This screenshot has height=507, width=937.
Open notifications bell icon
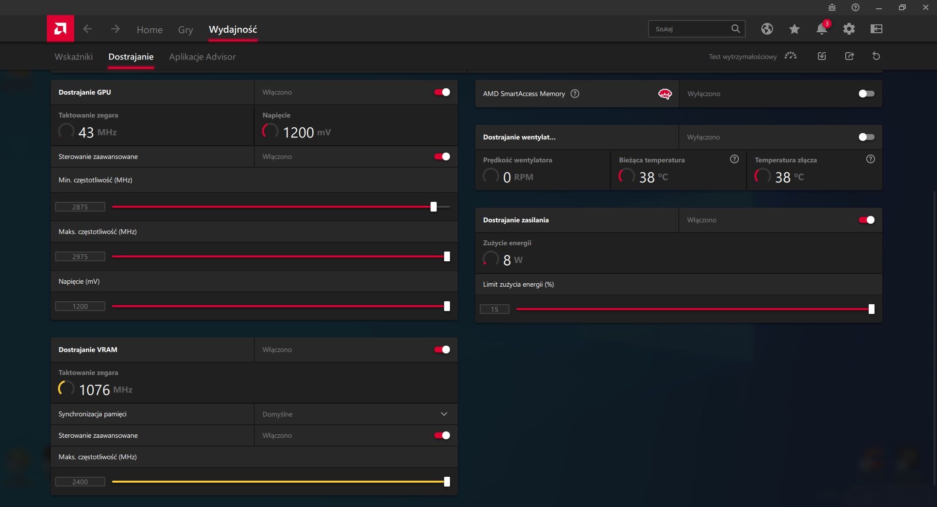click(822, 29)
